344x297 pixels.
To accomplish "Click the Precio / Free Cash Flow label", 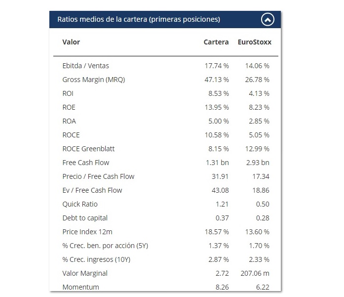I will (98, 176).
